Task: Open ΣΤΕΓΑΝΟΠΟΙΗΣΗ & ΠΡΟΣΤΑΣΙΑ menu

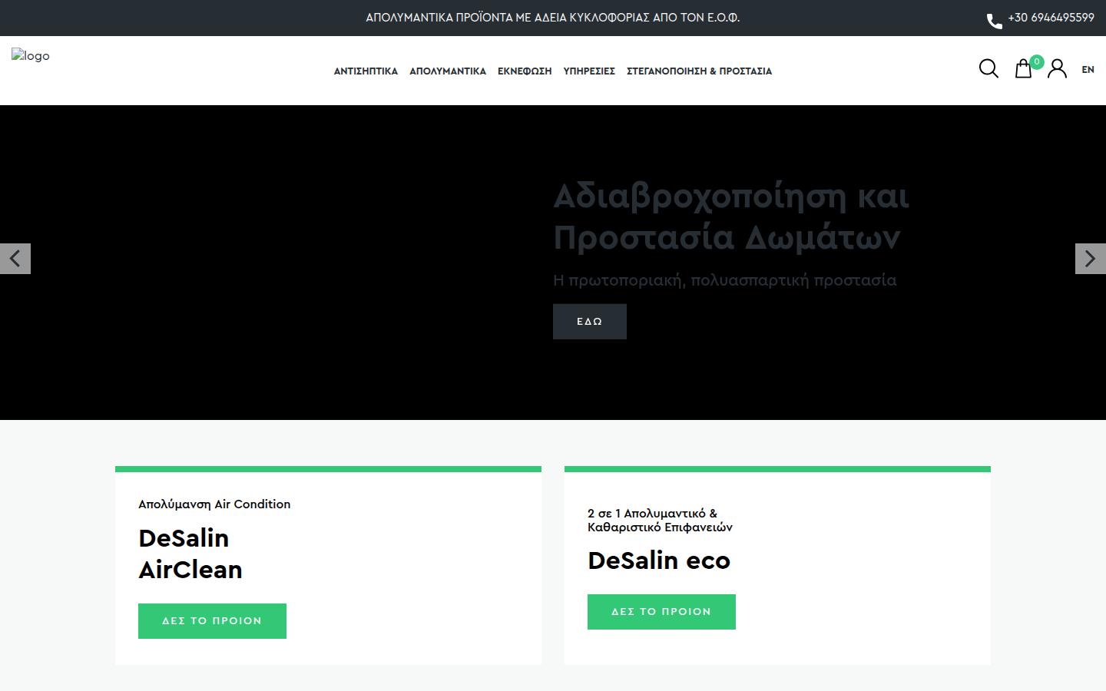Action: point(699,71)
